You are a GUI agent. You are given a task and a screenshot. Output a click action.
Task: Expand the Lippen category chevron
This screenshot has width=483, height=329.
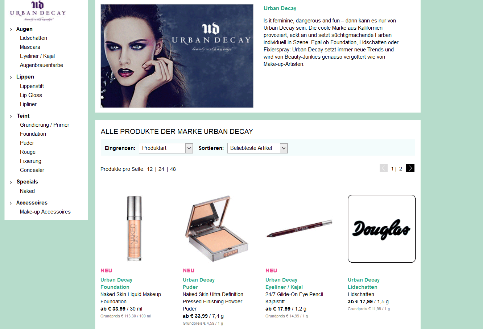pyautogui.click(x=11, y=77)
